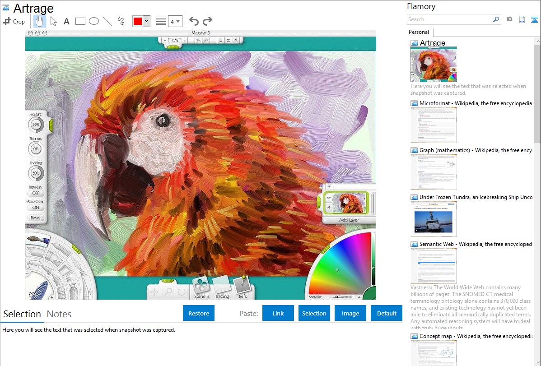Pick the ellipse shape tool
The image size is (541, 366).
[94, 21]
